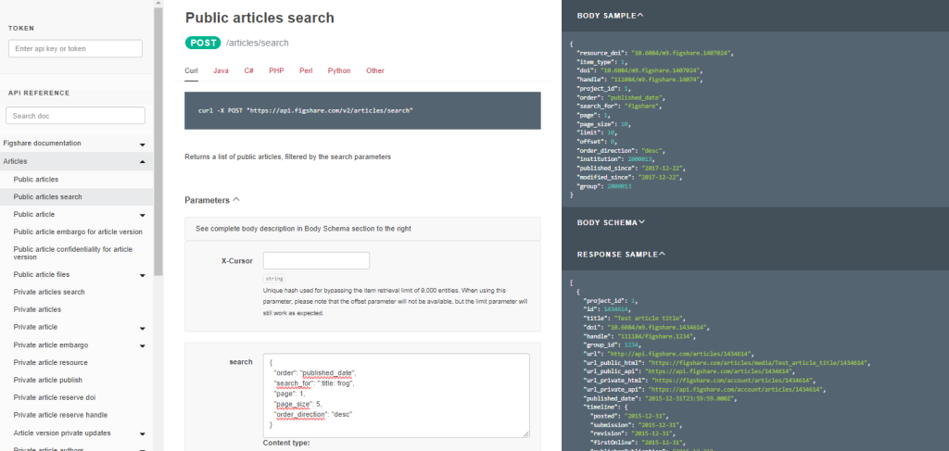Screen dimensions: 949x451
Task: Collapse the Body Sample panel
Action: click(640, 16)
